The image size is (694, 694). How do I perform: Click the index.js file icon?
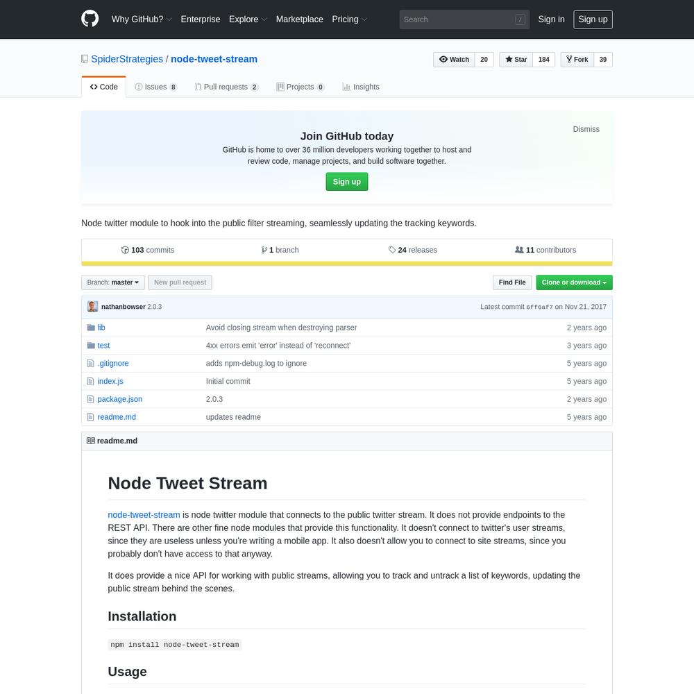[90, 381]
